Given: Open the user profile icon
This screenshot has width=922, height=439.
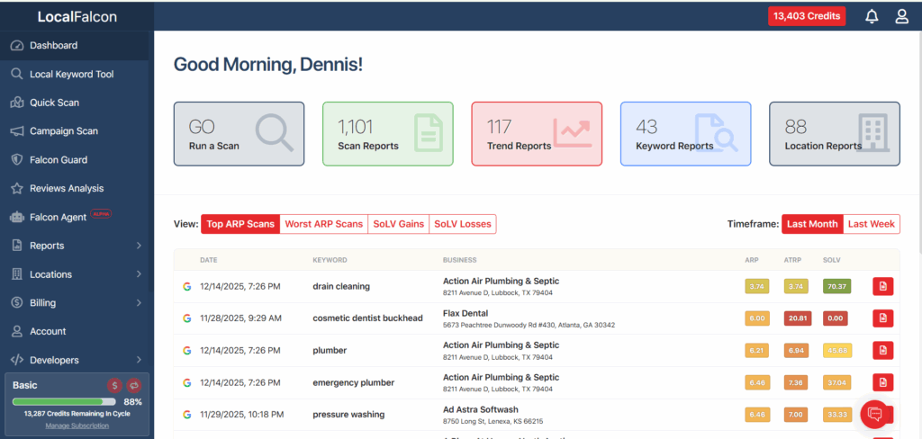Looking at the screenshot, I should point(901,16).
